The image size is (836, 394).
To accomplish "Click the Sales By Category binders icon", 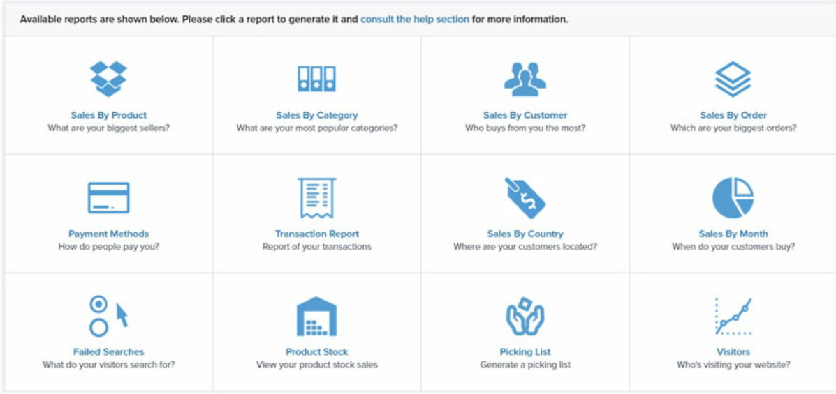I will [x=316, y=79].
